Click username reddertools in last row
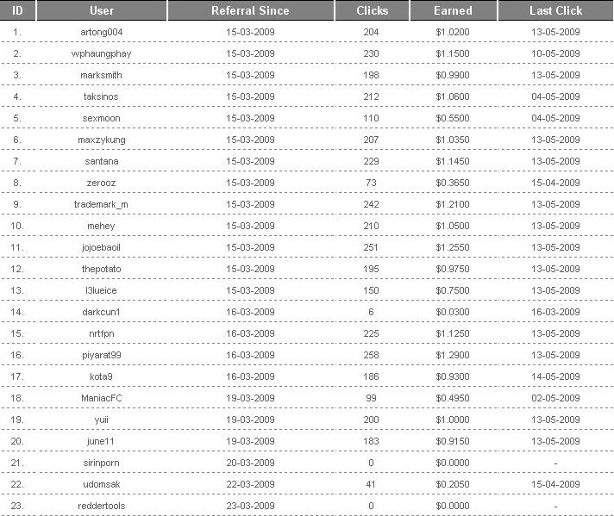614x516 pixels. pyautogui.click(x=102, y=506)
